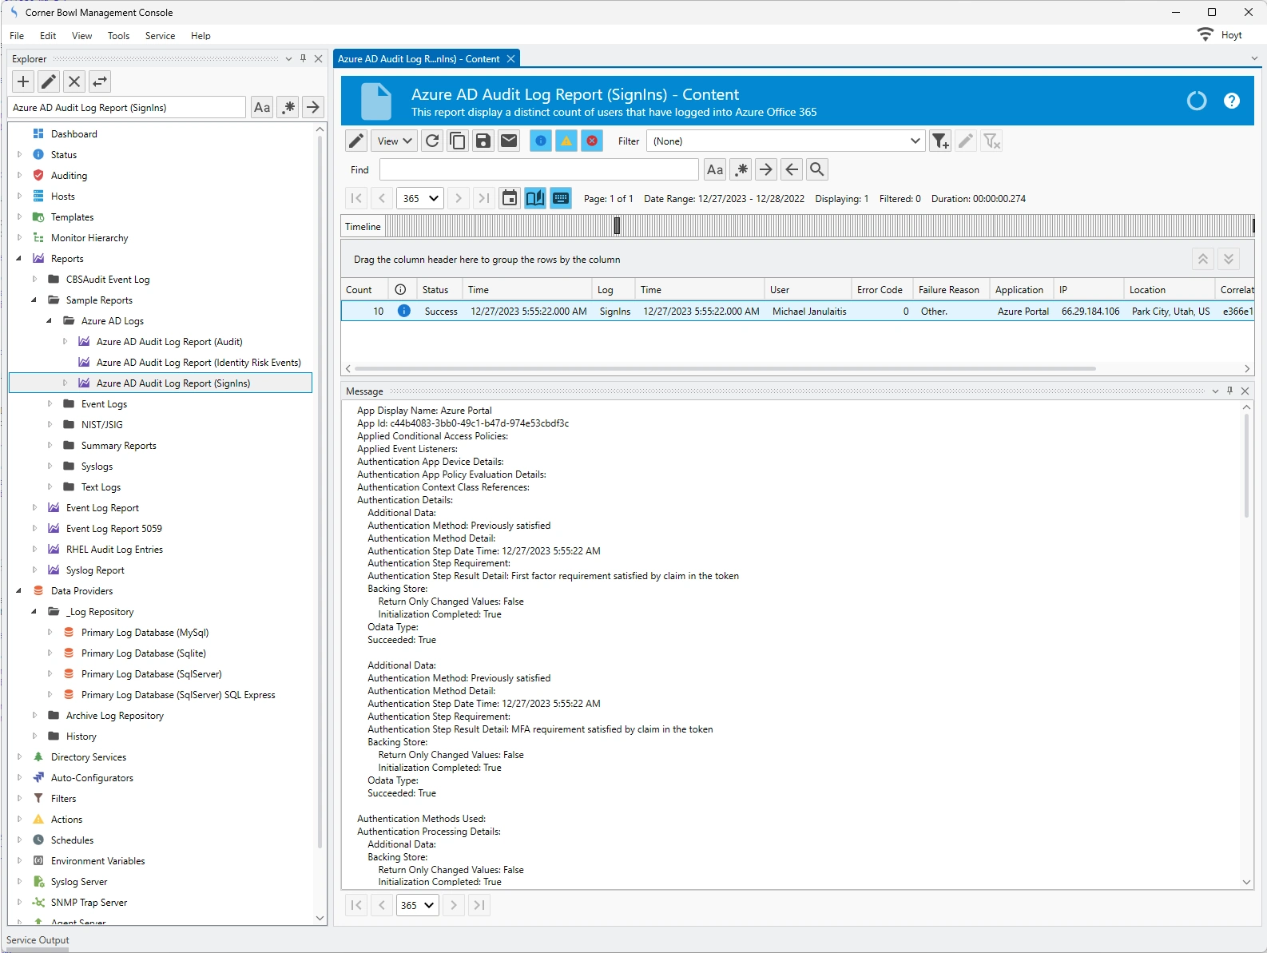Save the report with the floppy disk icon
This screenshot has width=1267, height=953.
[x=483, y=141]
